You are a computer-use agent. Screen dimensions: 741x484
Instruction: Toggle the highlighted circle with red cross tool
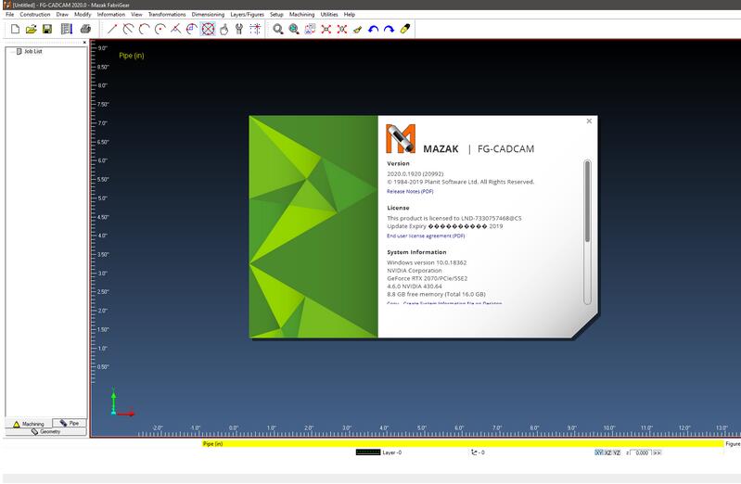(208, 30)
